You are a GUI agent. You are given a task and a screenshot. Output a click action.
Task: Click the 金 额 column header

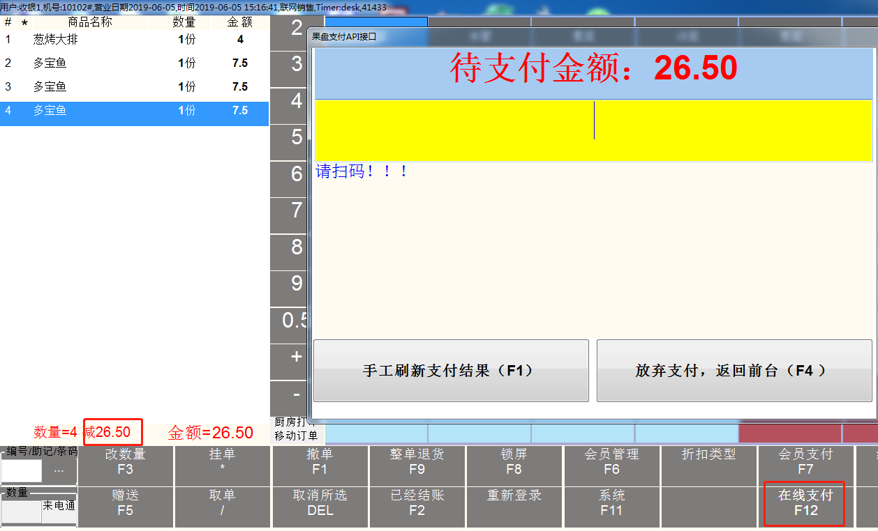[x=240, y=22]
